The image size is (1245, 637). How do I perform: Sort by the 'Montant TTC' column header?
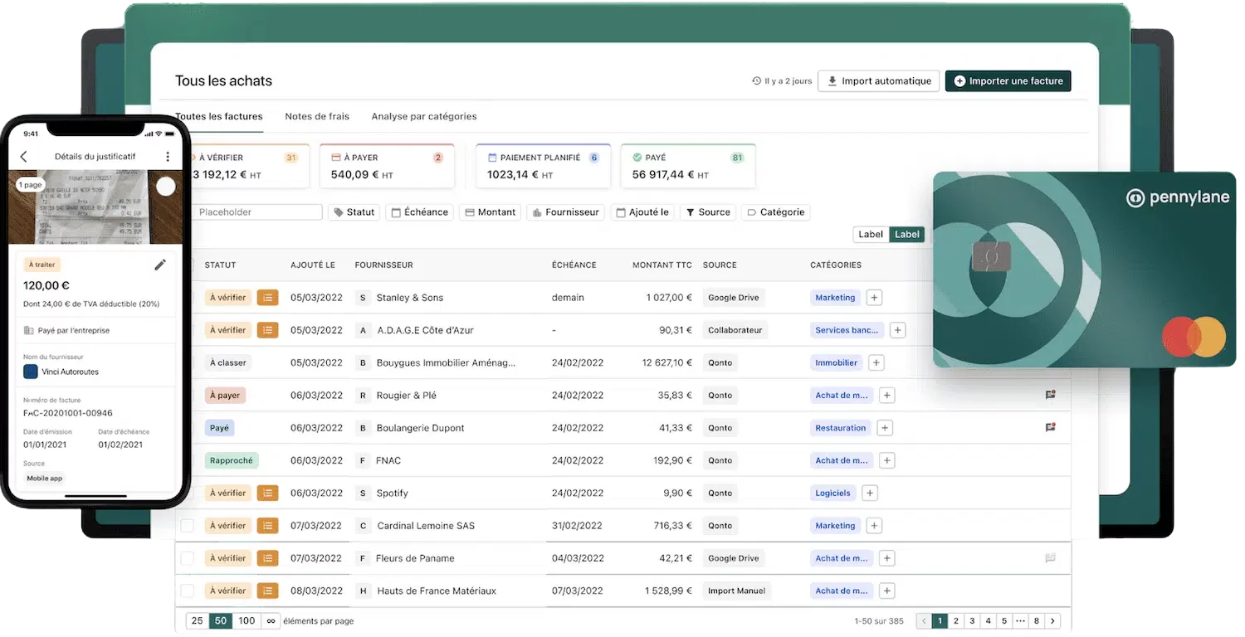(662, 265)
